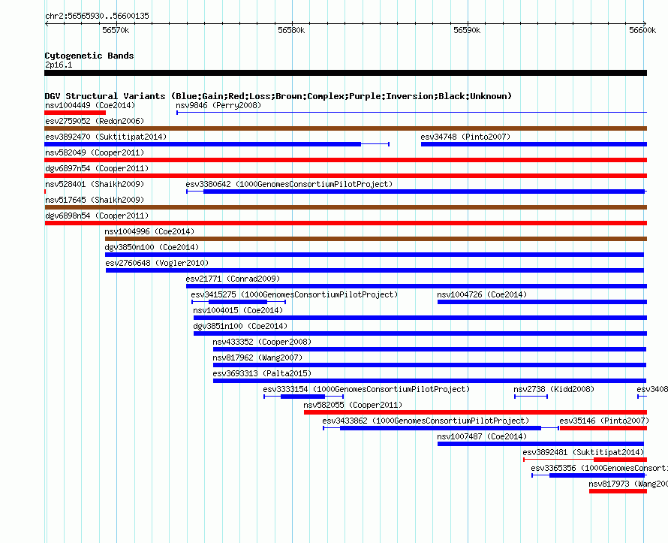Click the nsv817962 (Wang2007) label
The height and width of the screenshot is (543, 668).
point(257,357)
